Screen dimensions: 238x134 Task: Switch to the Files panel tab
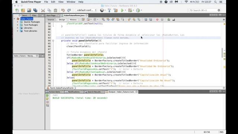[34, 15]
